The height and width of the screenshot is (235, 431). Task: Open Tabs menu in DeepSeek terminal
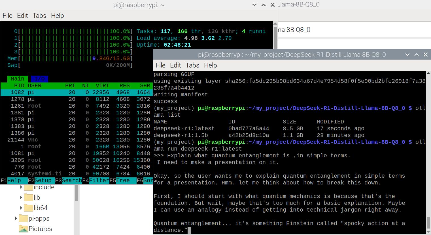point(192,65)
